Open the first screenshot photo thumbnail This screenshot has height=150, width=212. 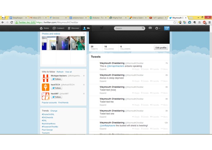(49, 43)
